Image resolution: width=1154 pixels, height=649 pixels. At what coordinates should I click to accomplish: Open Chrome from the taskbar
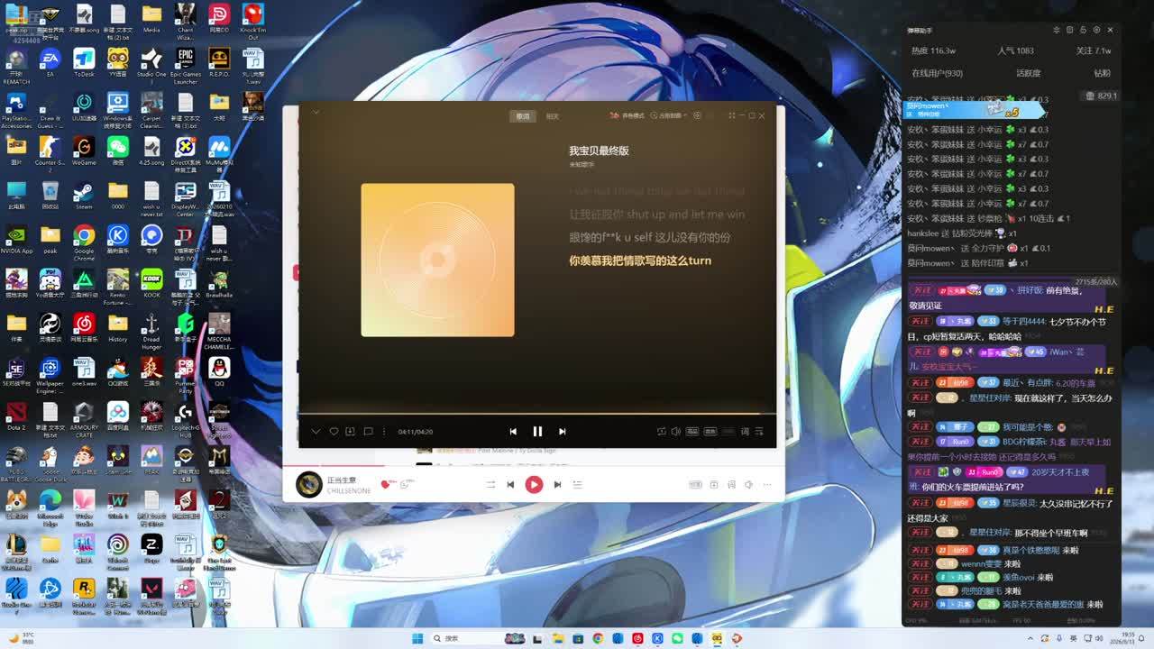(x=598, y=638)
